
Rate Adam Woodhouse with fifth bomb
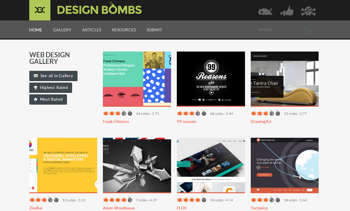coord(130,200)
